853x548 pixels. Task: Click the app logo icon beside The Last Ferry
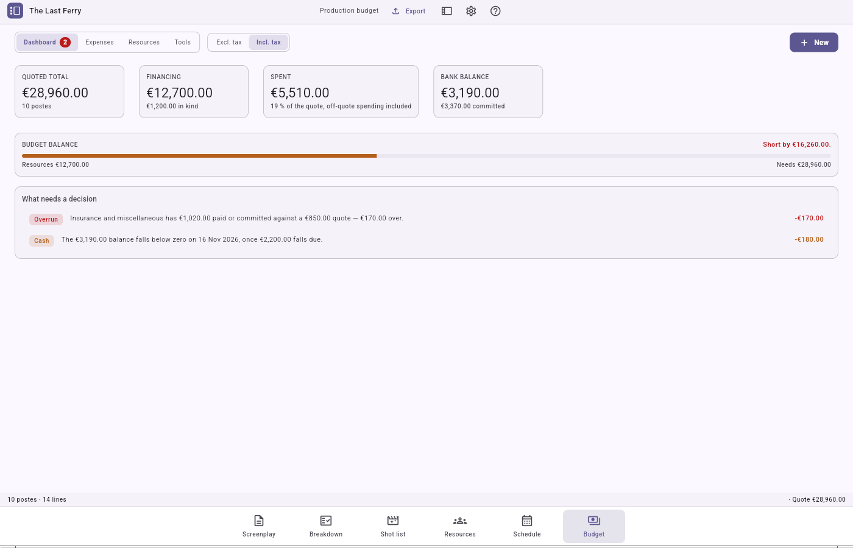click(15, 10)
